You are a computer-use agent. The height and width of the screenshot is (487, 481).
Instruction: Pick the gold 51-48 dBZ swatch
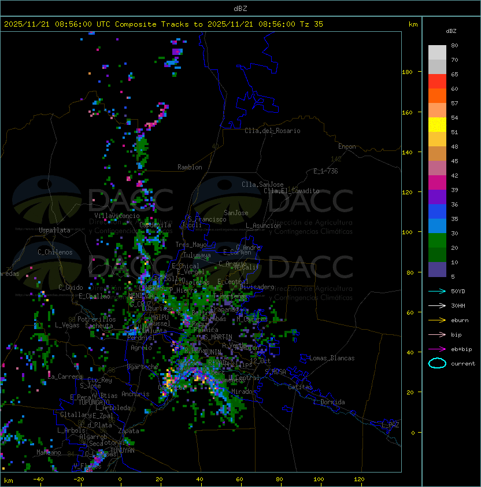tap(437, 139)
